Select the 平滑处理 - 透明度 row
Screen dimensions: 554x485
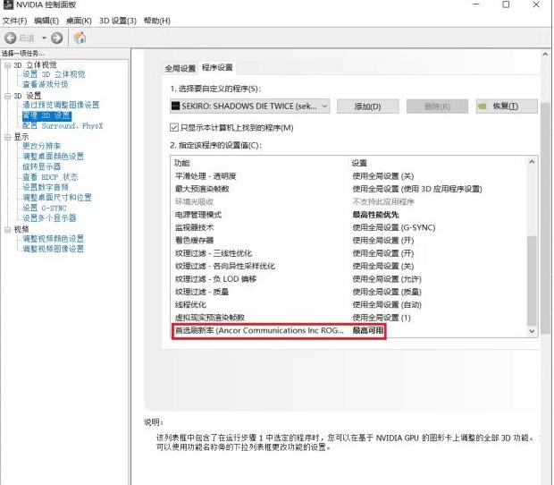click(x=348, y=176)
